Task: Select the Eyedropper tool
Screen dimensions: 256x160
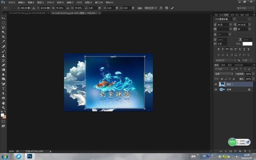Action: pyautogui.click(x=3, y=42)
